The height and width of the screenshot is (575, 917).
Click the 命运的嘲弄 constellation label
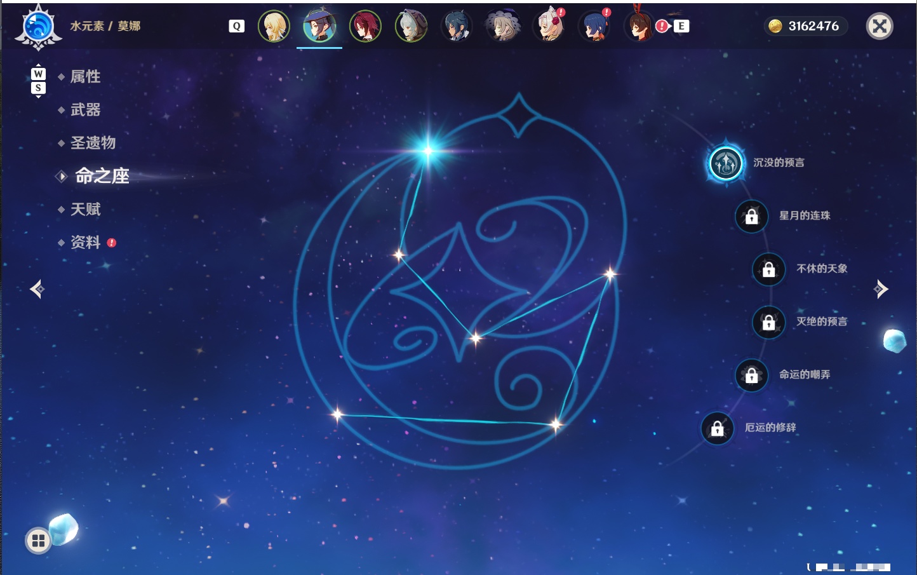pyautogui.click(x=805, y=375)
